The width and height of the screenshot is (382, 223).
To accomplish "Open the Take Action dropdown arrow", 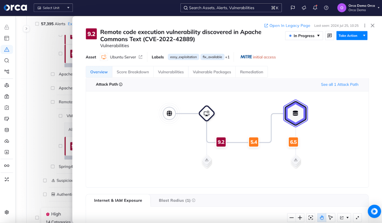I will click(x=364, y=36).
